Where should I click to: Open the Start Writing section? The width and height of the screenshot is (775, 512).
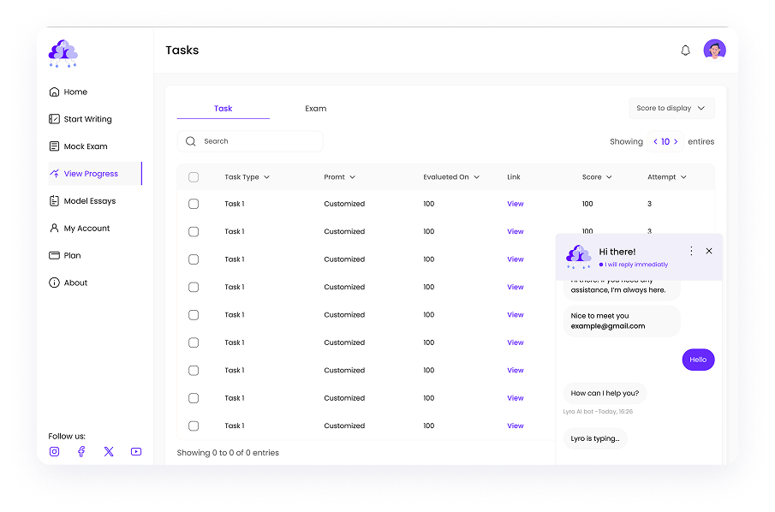[x=80, y=119]
